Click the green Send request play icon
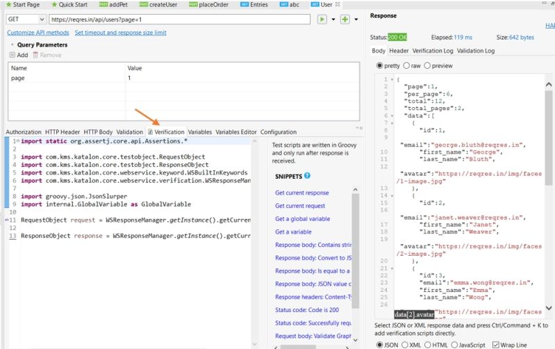This screenshot has width=555, height=349. 322,19
